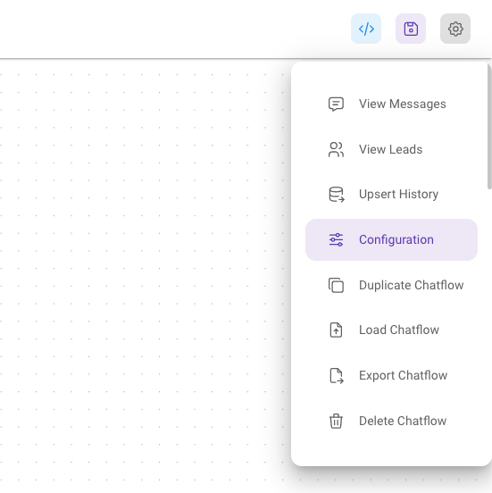Select Export Chatflow menu entry

(391, 375)
